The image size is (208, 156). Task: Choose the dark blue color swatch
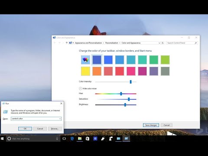click(x=97, y=60)
